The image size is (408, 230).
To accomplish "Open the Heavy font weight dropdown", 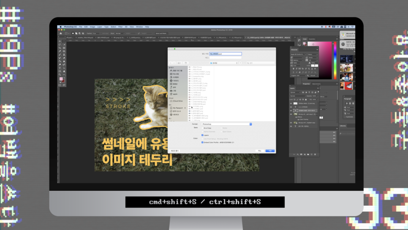I will click(313, 54).
